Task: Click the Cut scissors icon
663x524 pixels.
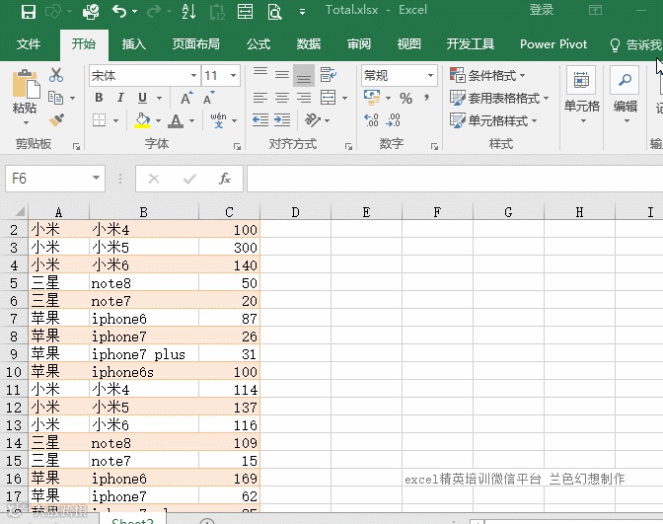Action: pos(56,75)
